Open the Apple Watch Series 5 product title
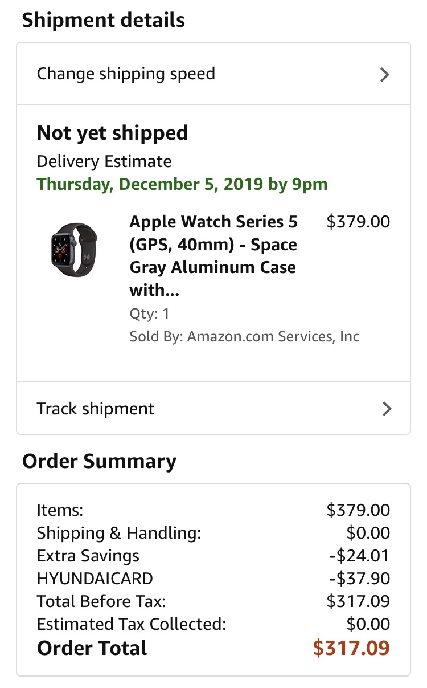 point(213,256)
